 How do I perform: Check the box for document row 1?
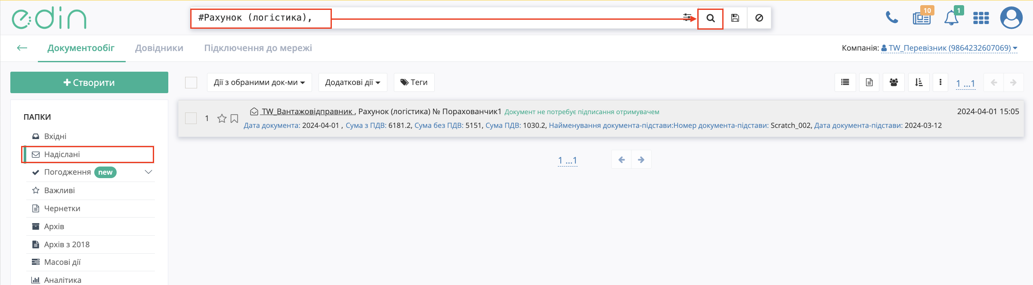tap(191, 118)
